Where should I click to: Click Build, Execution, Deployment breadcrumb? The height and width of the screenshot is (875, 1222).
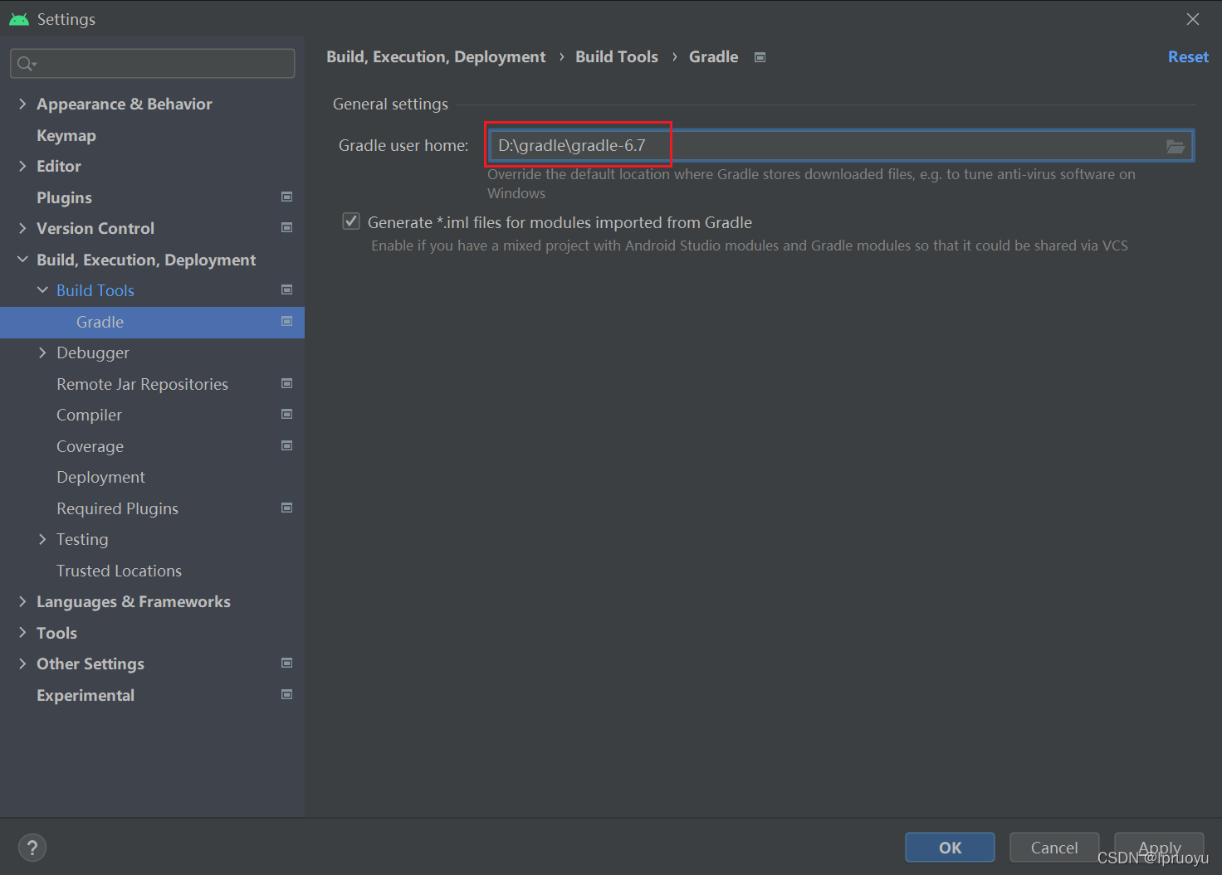pyautogui.click(x=436, y=57)
